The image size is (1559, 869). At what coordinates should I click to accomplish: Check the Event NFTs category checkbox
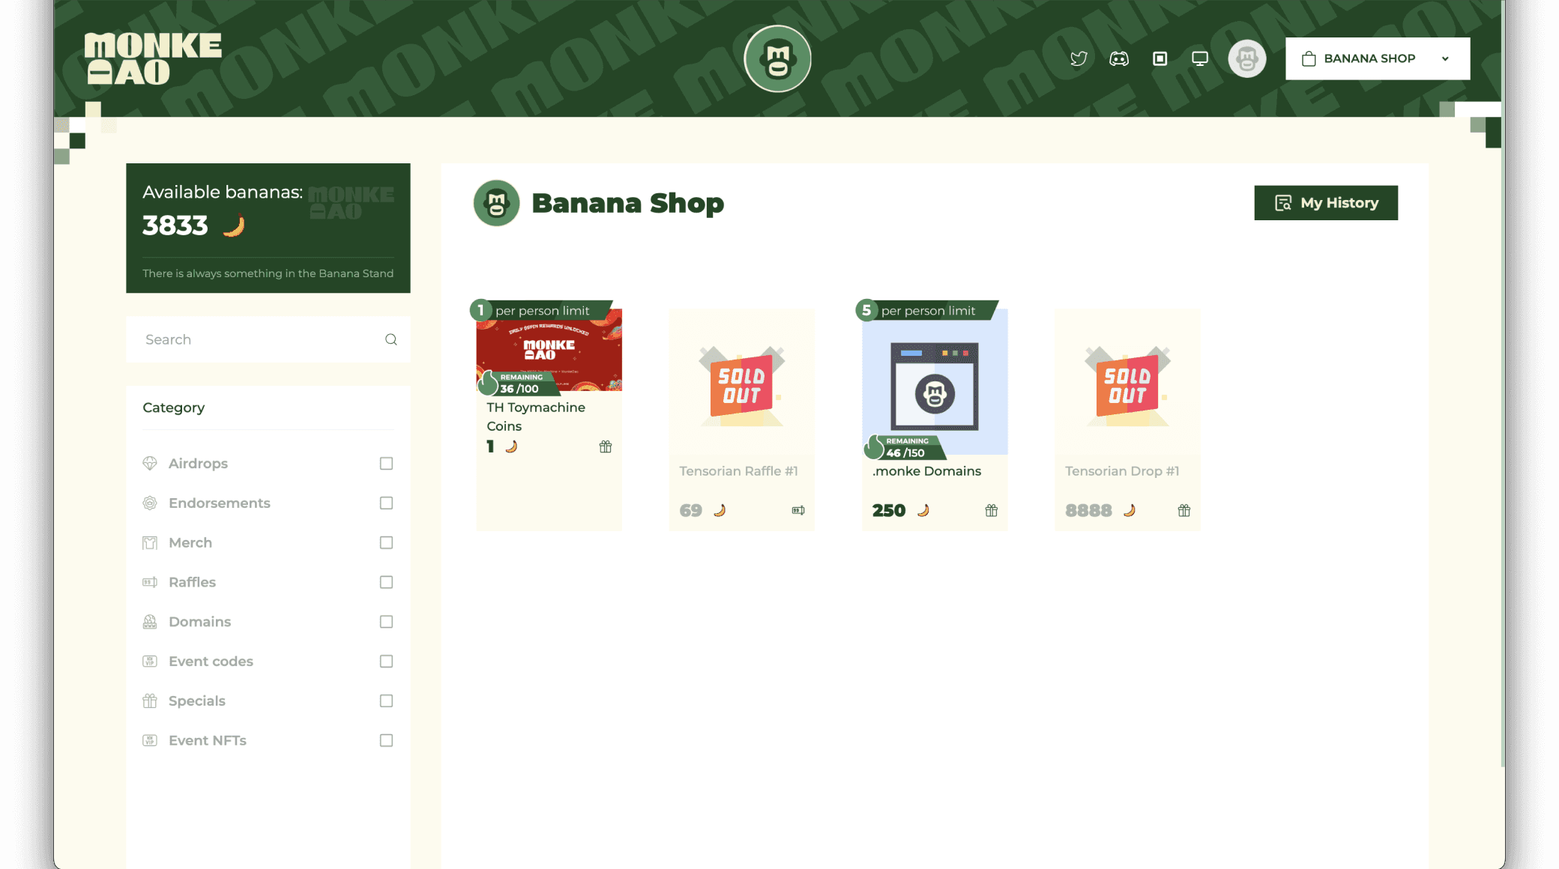coord(386,740)
